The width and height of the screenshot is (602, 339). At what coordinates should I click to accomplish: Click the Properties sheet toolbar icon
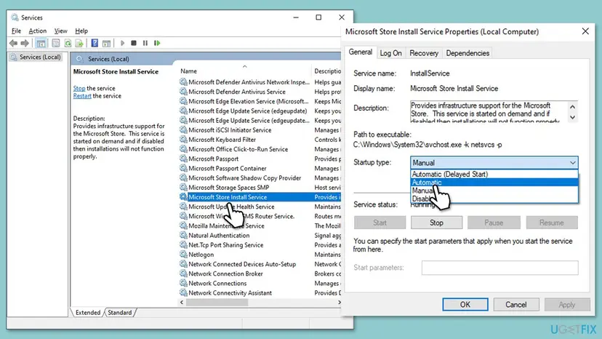coord(56,43)
